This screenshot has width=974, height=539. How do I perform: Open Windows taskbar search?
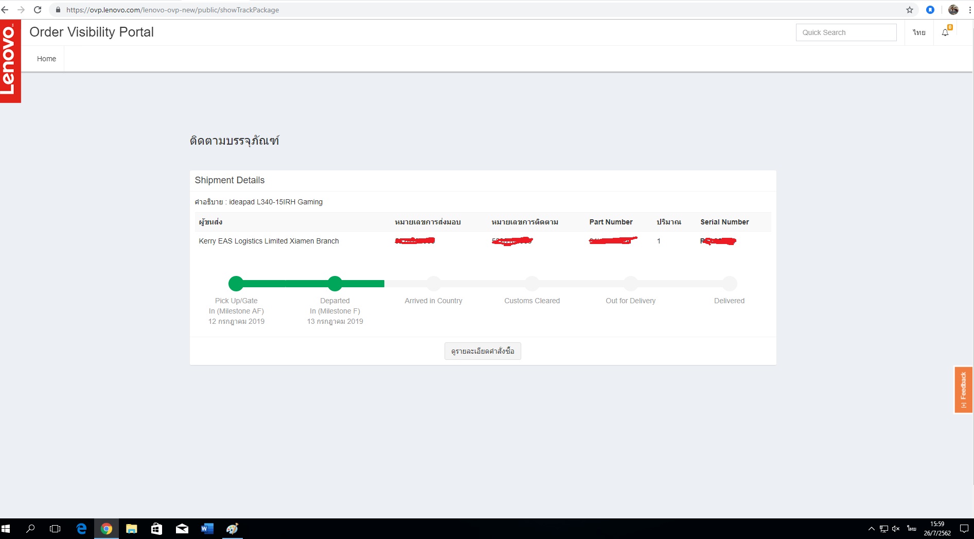pyautogui.click(x=30, y=529)
